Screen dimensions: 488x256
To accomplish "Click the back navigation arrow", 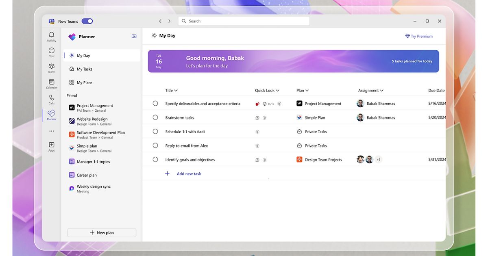I will coord(160,21).
